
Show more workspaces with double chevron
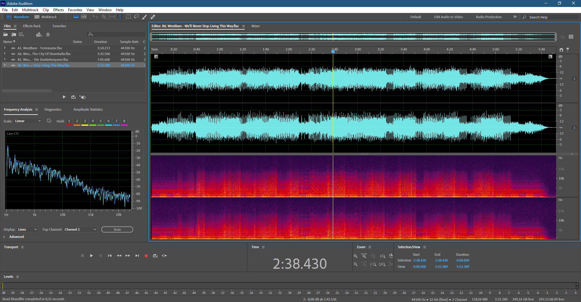[515, 17]
